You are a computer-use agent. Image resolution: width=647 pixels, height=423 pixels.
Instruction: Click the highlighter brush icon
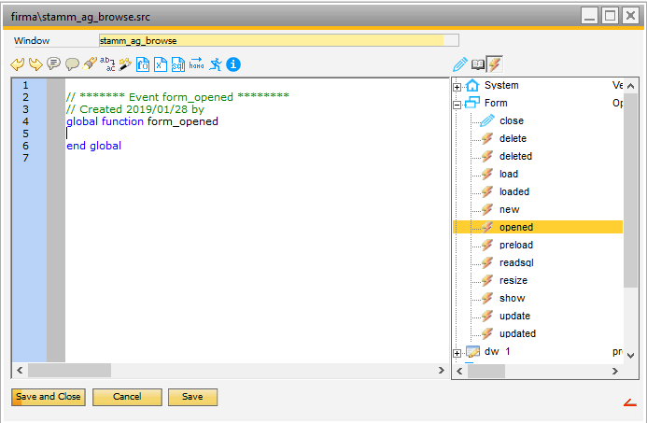point(90,64)
